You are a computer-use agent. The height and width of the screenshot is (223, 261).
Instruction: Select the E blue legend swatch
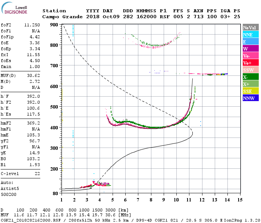pos(251,42)
